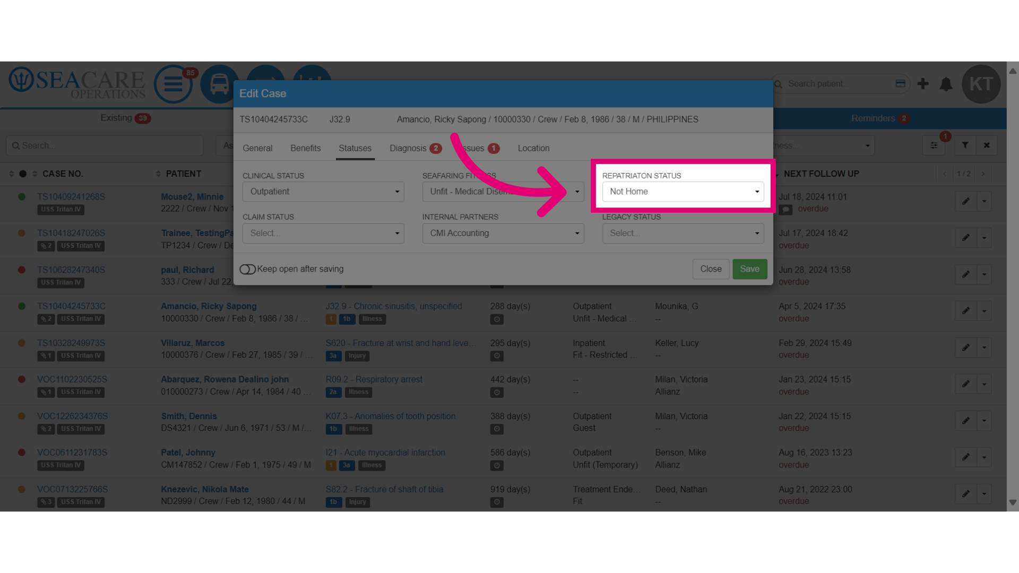Open the notifications bell icon
This screenshot has height=573, width=1019.
[x=946, y=84]
